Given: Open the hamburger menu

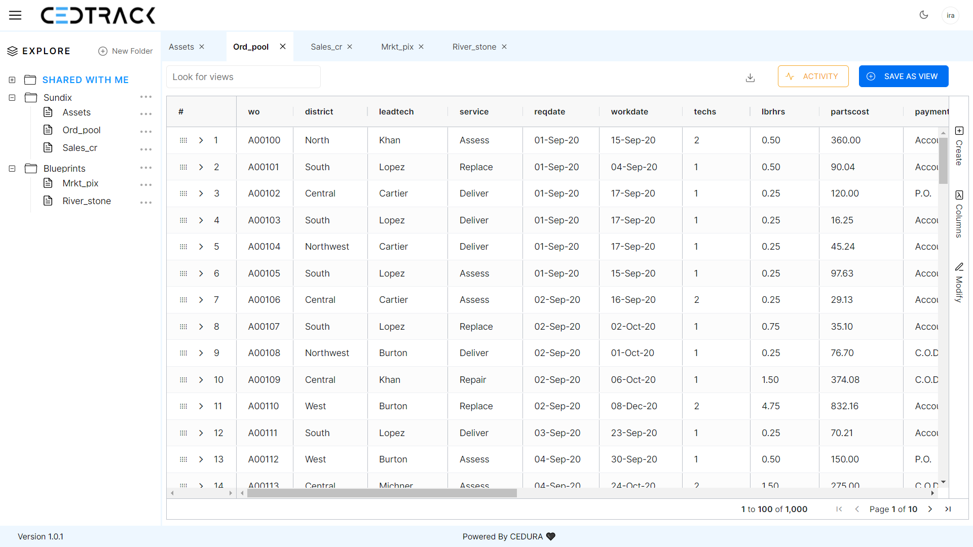Looking at the screenshot, I should pyautogui.click(x=15, y=15).
